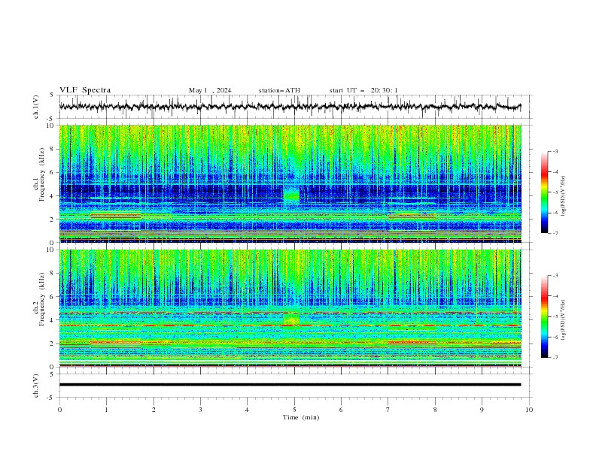
Task: Click the time axis tick label reading 10
Action: [529, 410]
